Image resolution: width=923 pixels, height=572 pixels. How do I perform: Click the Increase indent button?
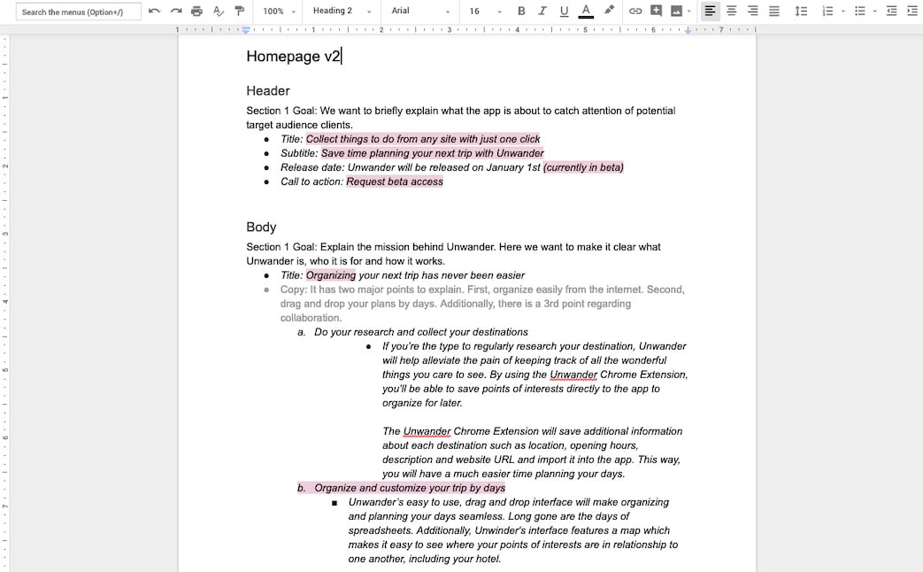[912, 12]
